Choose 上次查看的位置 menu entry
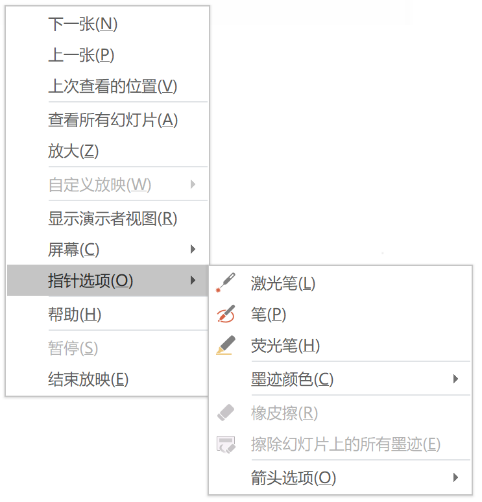Image resolution: width=482 pixels, height=502 pixels. [112, 86]
